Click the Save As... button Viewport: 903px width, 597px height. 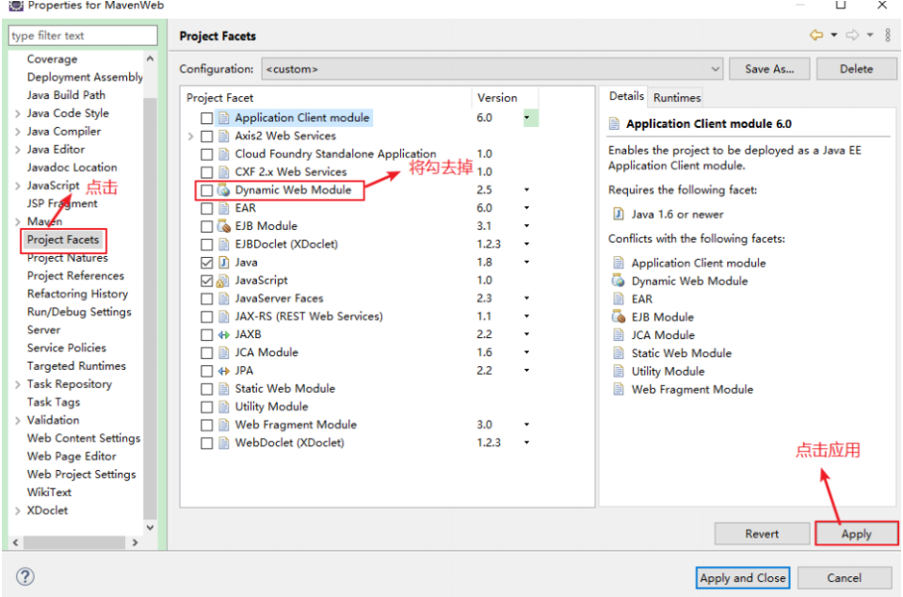(x=769, y=69)
